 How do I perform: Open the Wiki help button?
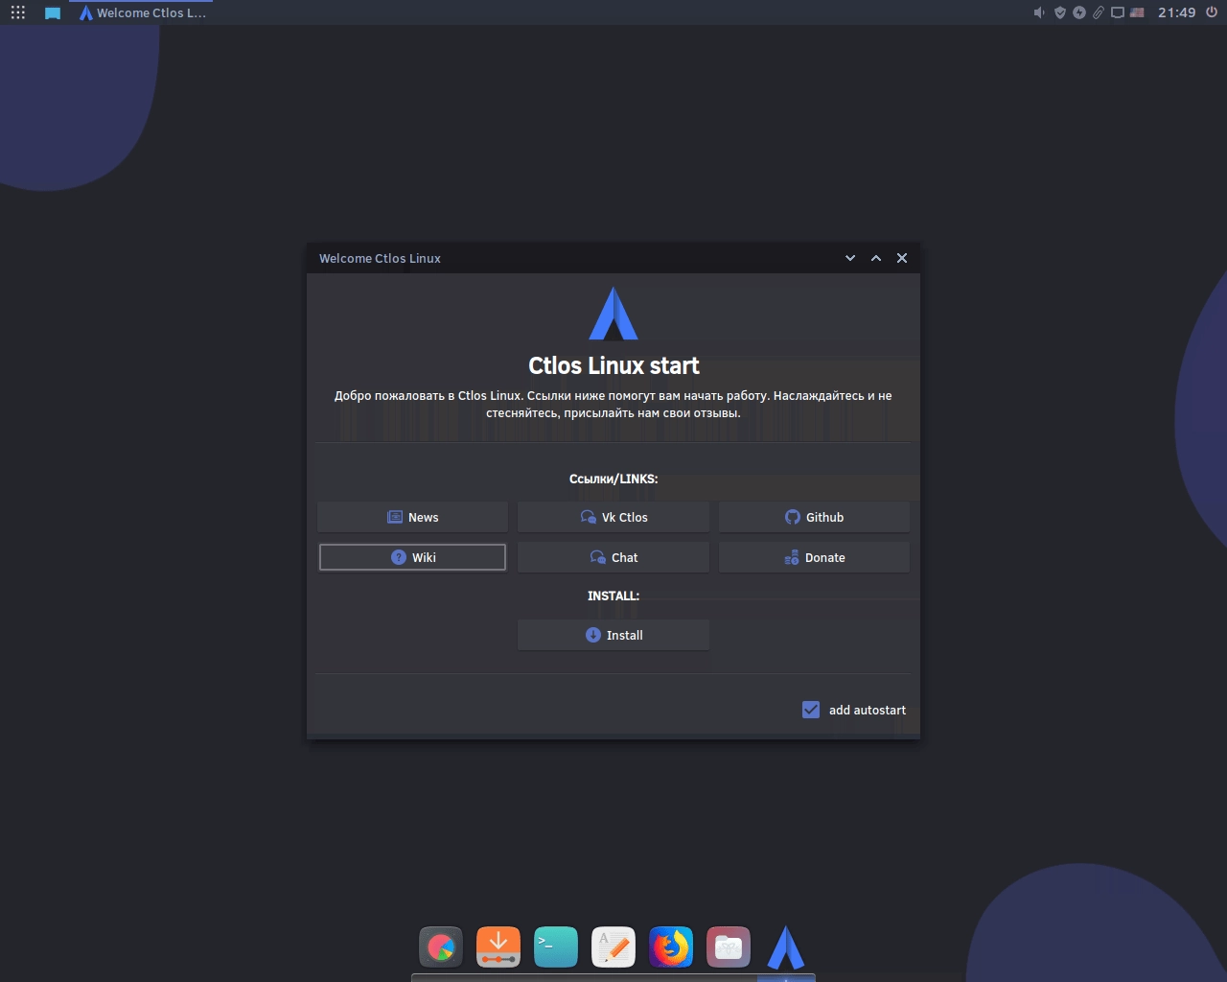pos(412,557)
